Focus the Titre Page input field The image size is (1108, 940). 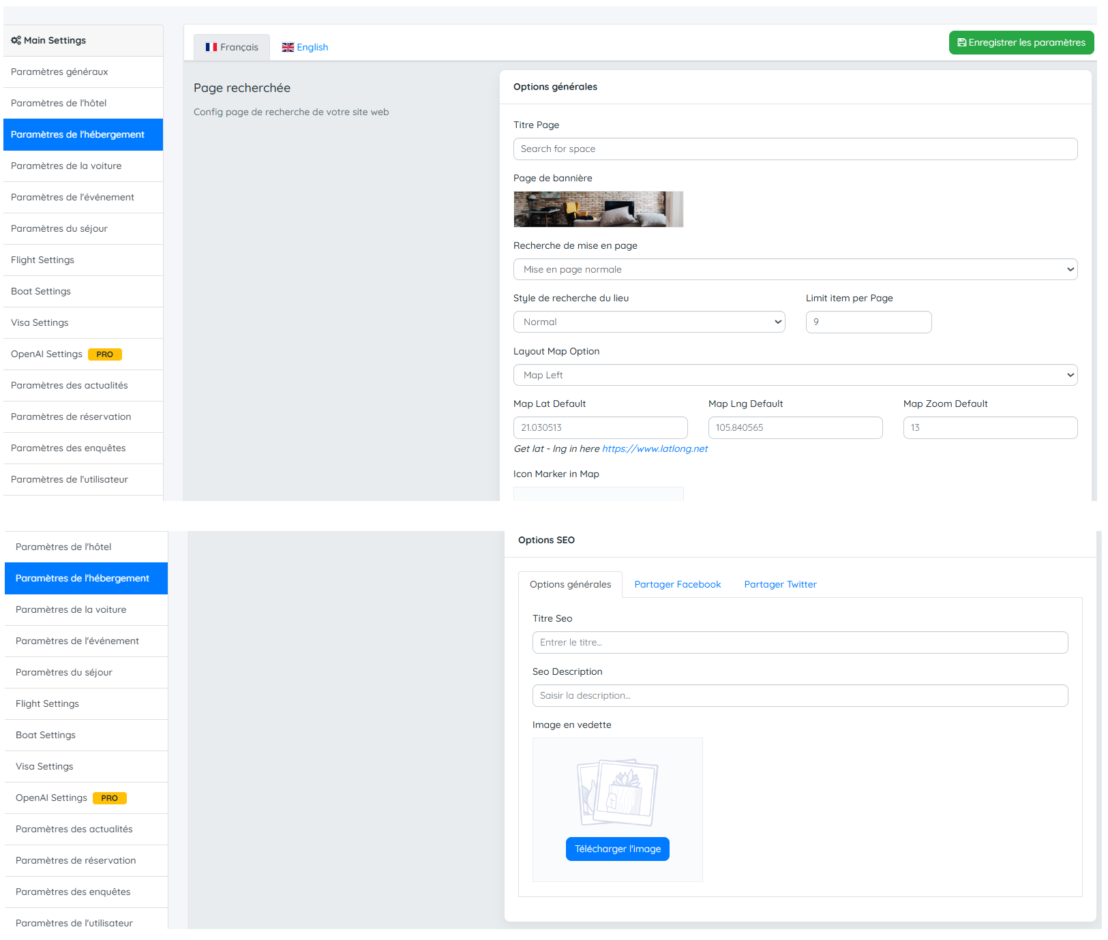tap(794, 149)
